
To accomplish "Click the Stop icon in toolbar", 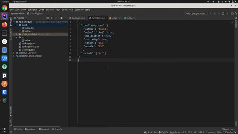I will pyautogui.click(x=227, y=13).
